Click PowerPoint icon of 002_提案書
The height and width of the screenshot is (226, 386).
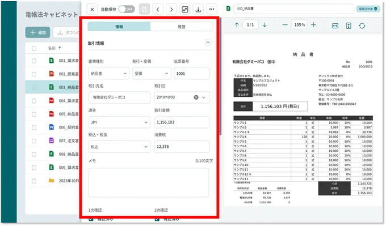point(52,74)
